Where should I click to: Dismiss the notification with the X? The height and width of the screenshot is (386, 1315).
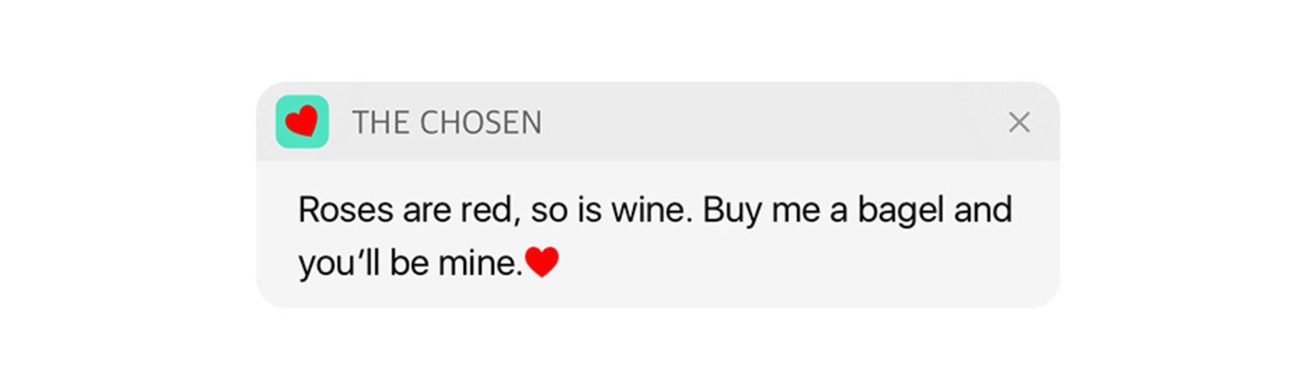(x=1019, y=122)
